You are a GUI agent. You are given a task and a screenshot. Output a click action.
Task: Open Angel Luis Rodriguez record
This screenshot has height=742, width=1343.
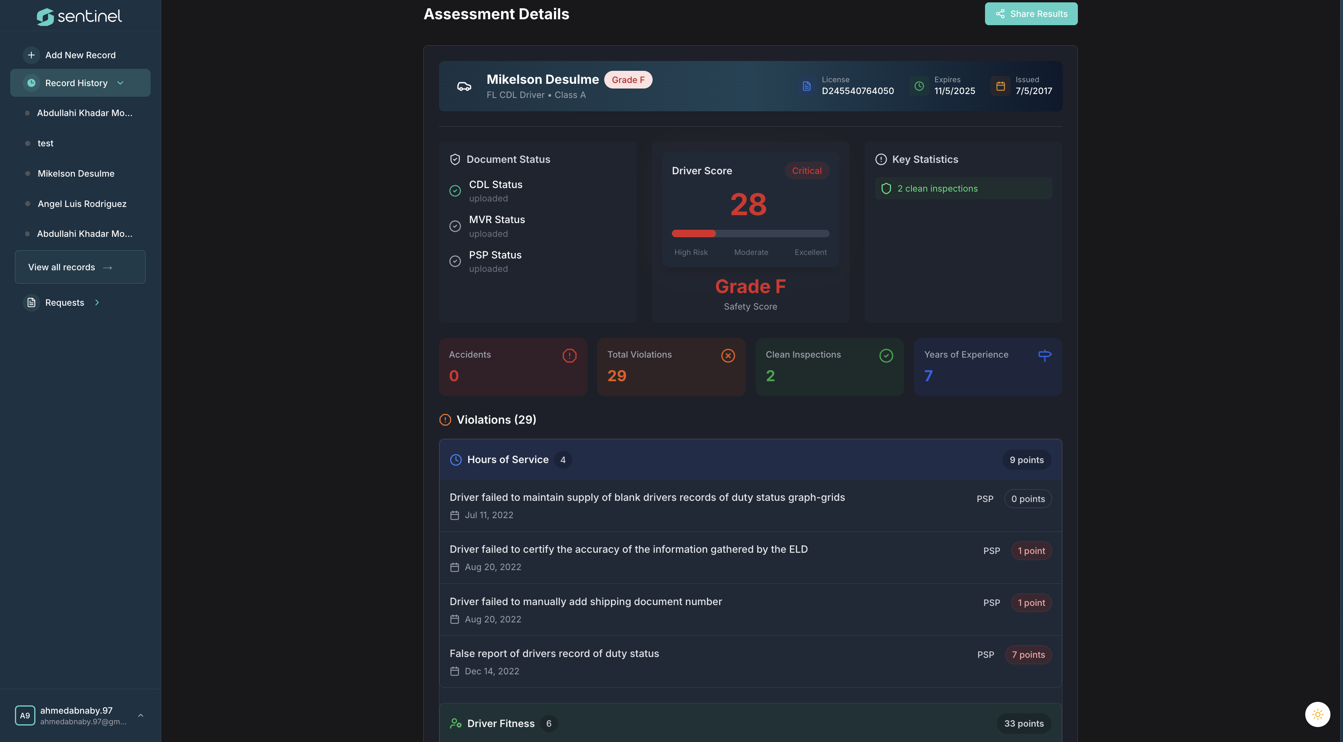click(x=82, y=204)
